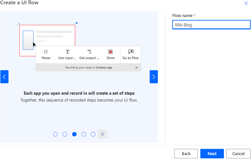Select the first carousel slide dot
This screenshot has width=251, height=160.
55,134
